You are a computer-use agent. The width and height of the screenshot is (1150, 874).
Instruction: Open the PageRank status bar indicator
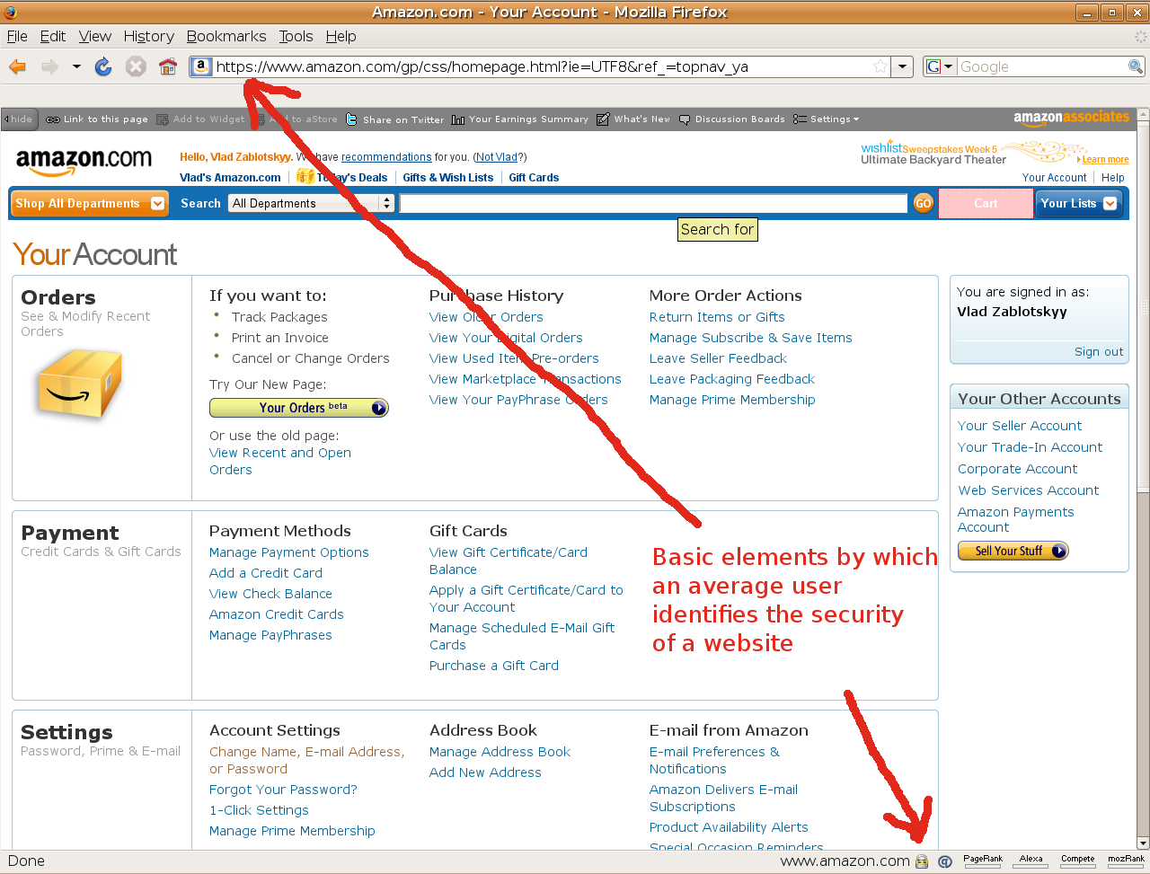[x=983, y=861]
